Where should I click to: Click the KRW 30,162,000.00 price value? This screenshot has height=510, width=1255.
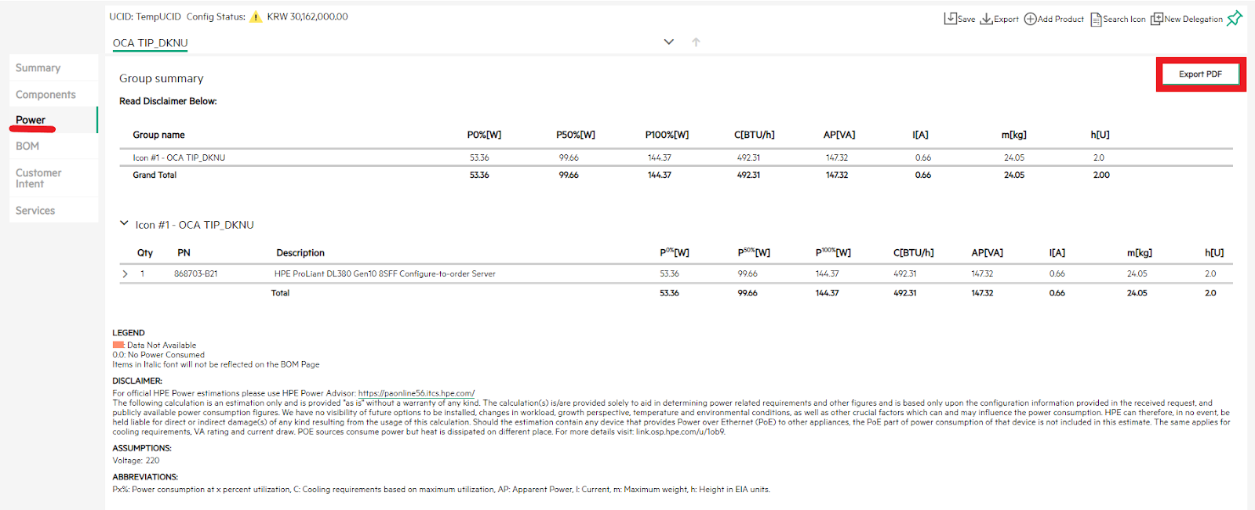click(307, 16)
